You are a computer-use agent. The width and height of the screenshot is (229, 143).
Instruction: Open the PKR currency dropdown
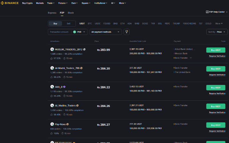(79, 32)
